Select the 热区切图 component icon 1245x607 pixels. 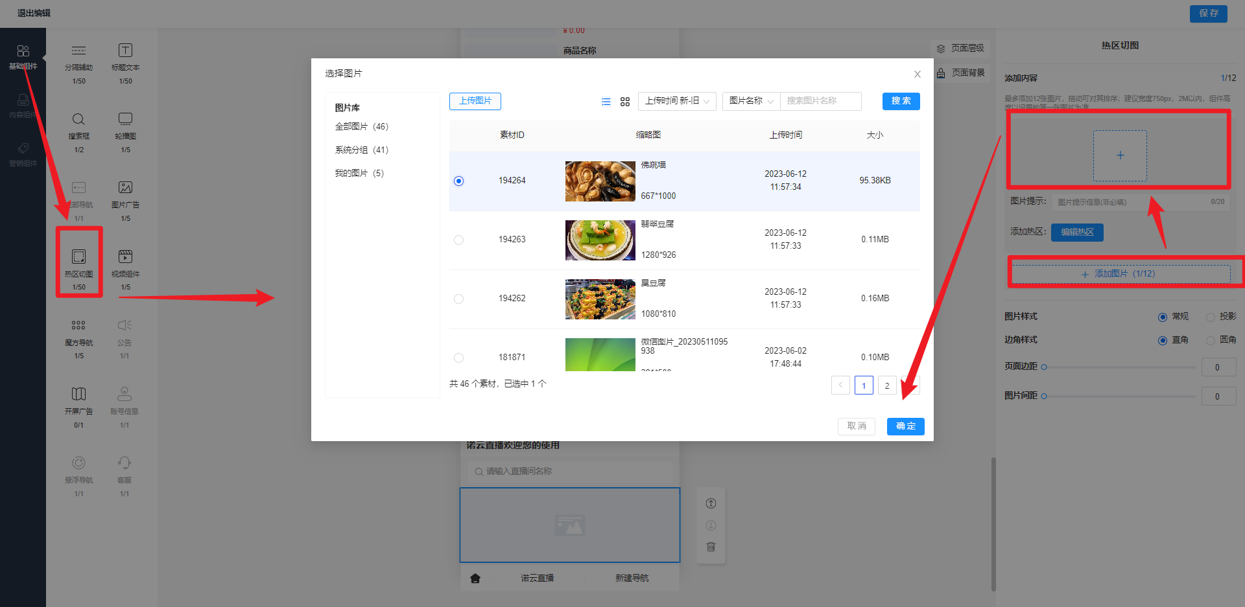[78, 257]
